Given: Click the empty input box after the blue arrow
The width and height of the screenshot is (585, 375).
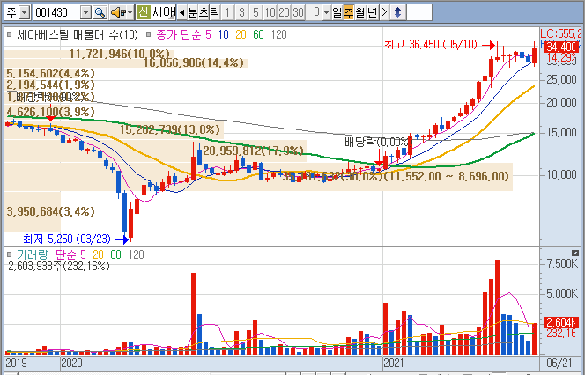Looking at the screenshot, I should point(419,12).
